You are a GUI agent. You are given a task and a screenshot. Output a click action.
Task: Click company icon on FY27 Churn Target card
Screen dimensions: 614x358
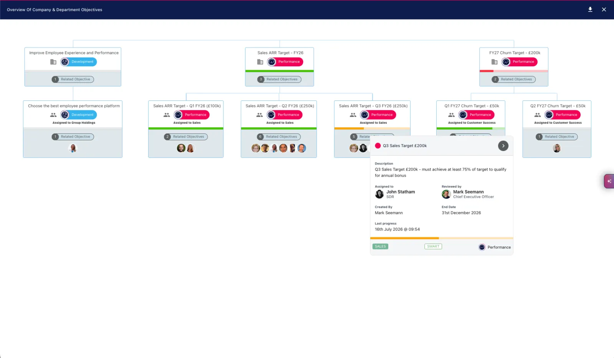click(x=494, y=62)
